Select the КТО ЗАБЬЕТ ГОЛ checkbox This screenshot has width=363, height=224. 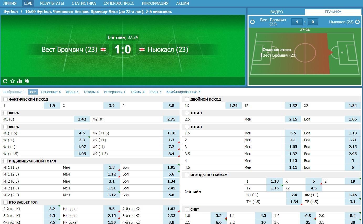click(6, 202)
